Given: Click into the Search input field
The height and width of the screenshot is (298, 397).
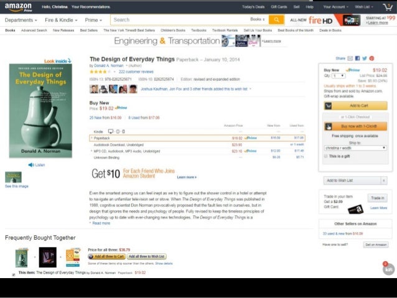Looking at the screenshot, I should [x=180, y=20].
